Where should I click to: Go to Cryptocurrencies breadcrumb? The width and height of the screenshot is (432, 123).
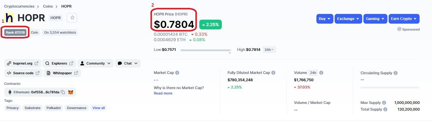pos(19,6)
